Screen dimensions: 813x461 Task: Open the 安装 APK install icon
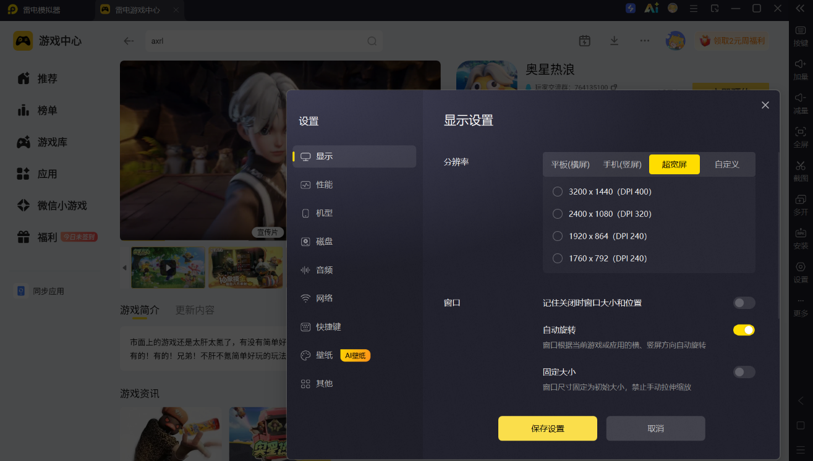[x=801, y=238]
